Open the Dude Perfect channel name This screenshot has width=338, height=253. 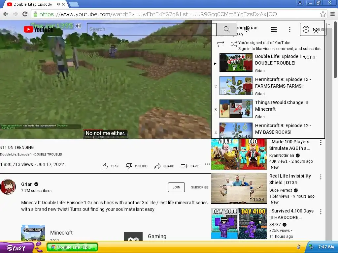[x=281, y=190]
